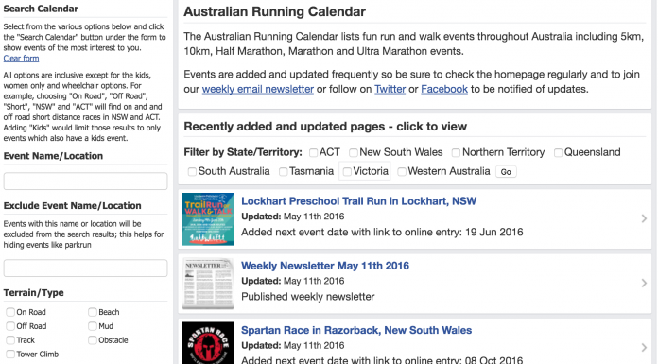Open Spartan Race in Razorback title link
This screenshot has height=364, width=658.
coord(356,330)
